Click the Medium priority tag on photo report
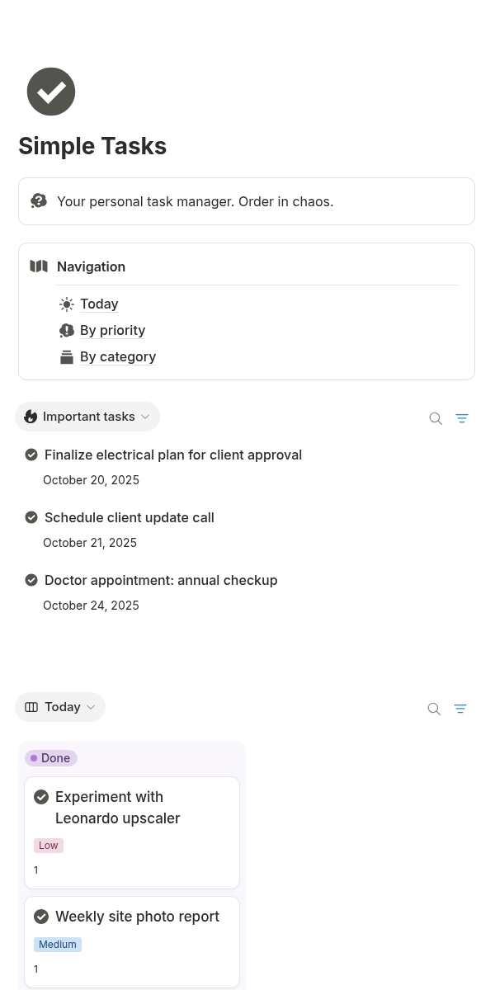This screenshot has height=990, width=495. [58, 945]
